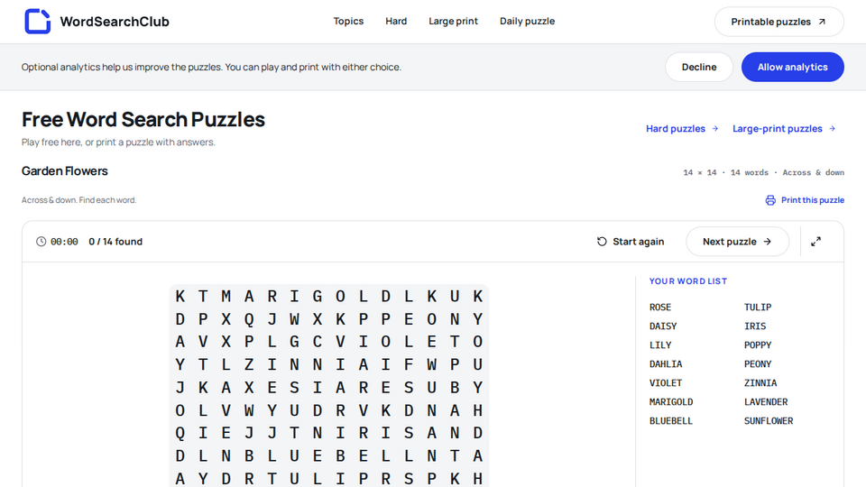Image resolution: width=866 pixels, height=487 pixels.
Task: Open the Topics menu item
Action: (x=348, y=21)
